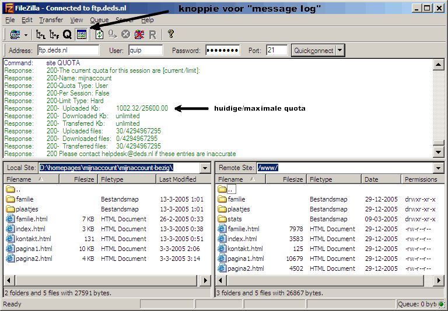Open the File menu
The width and height of the screenshot is (448, 311).
tap(10, 20)
